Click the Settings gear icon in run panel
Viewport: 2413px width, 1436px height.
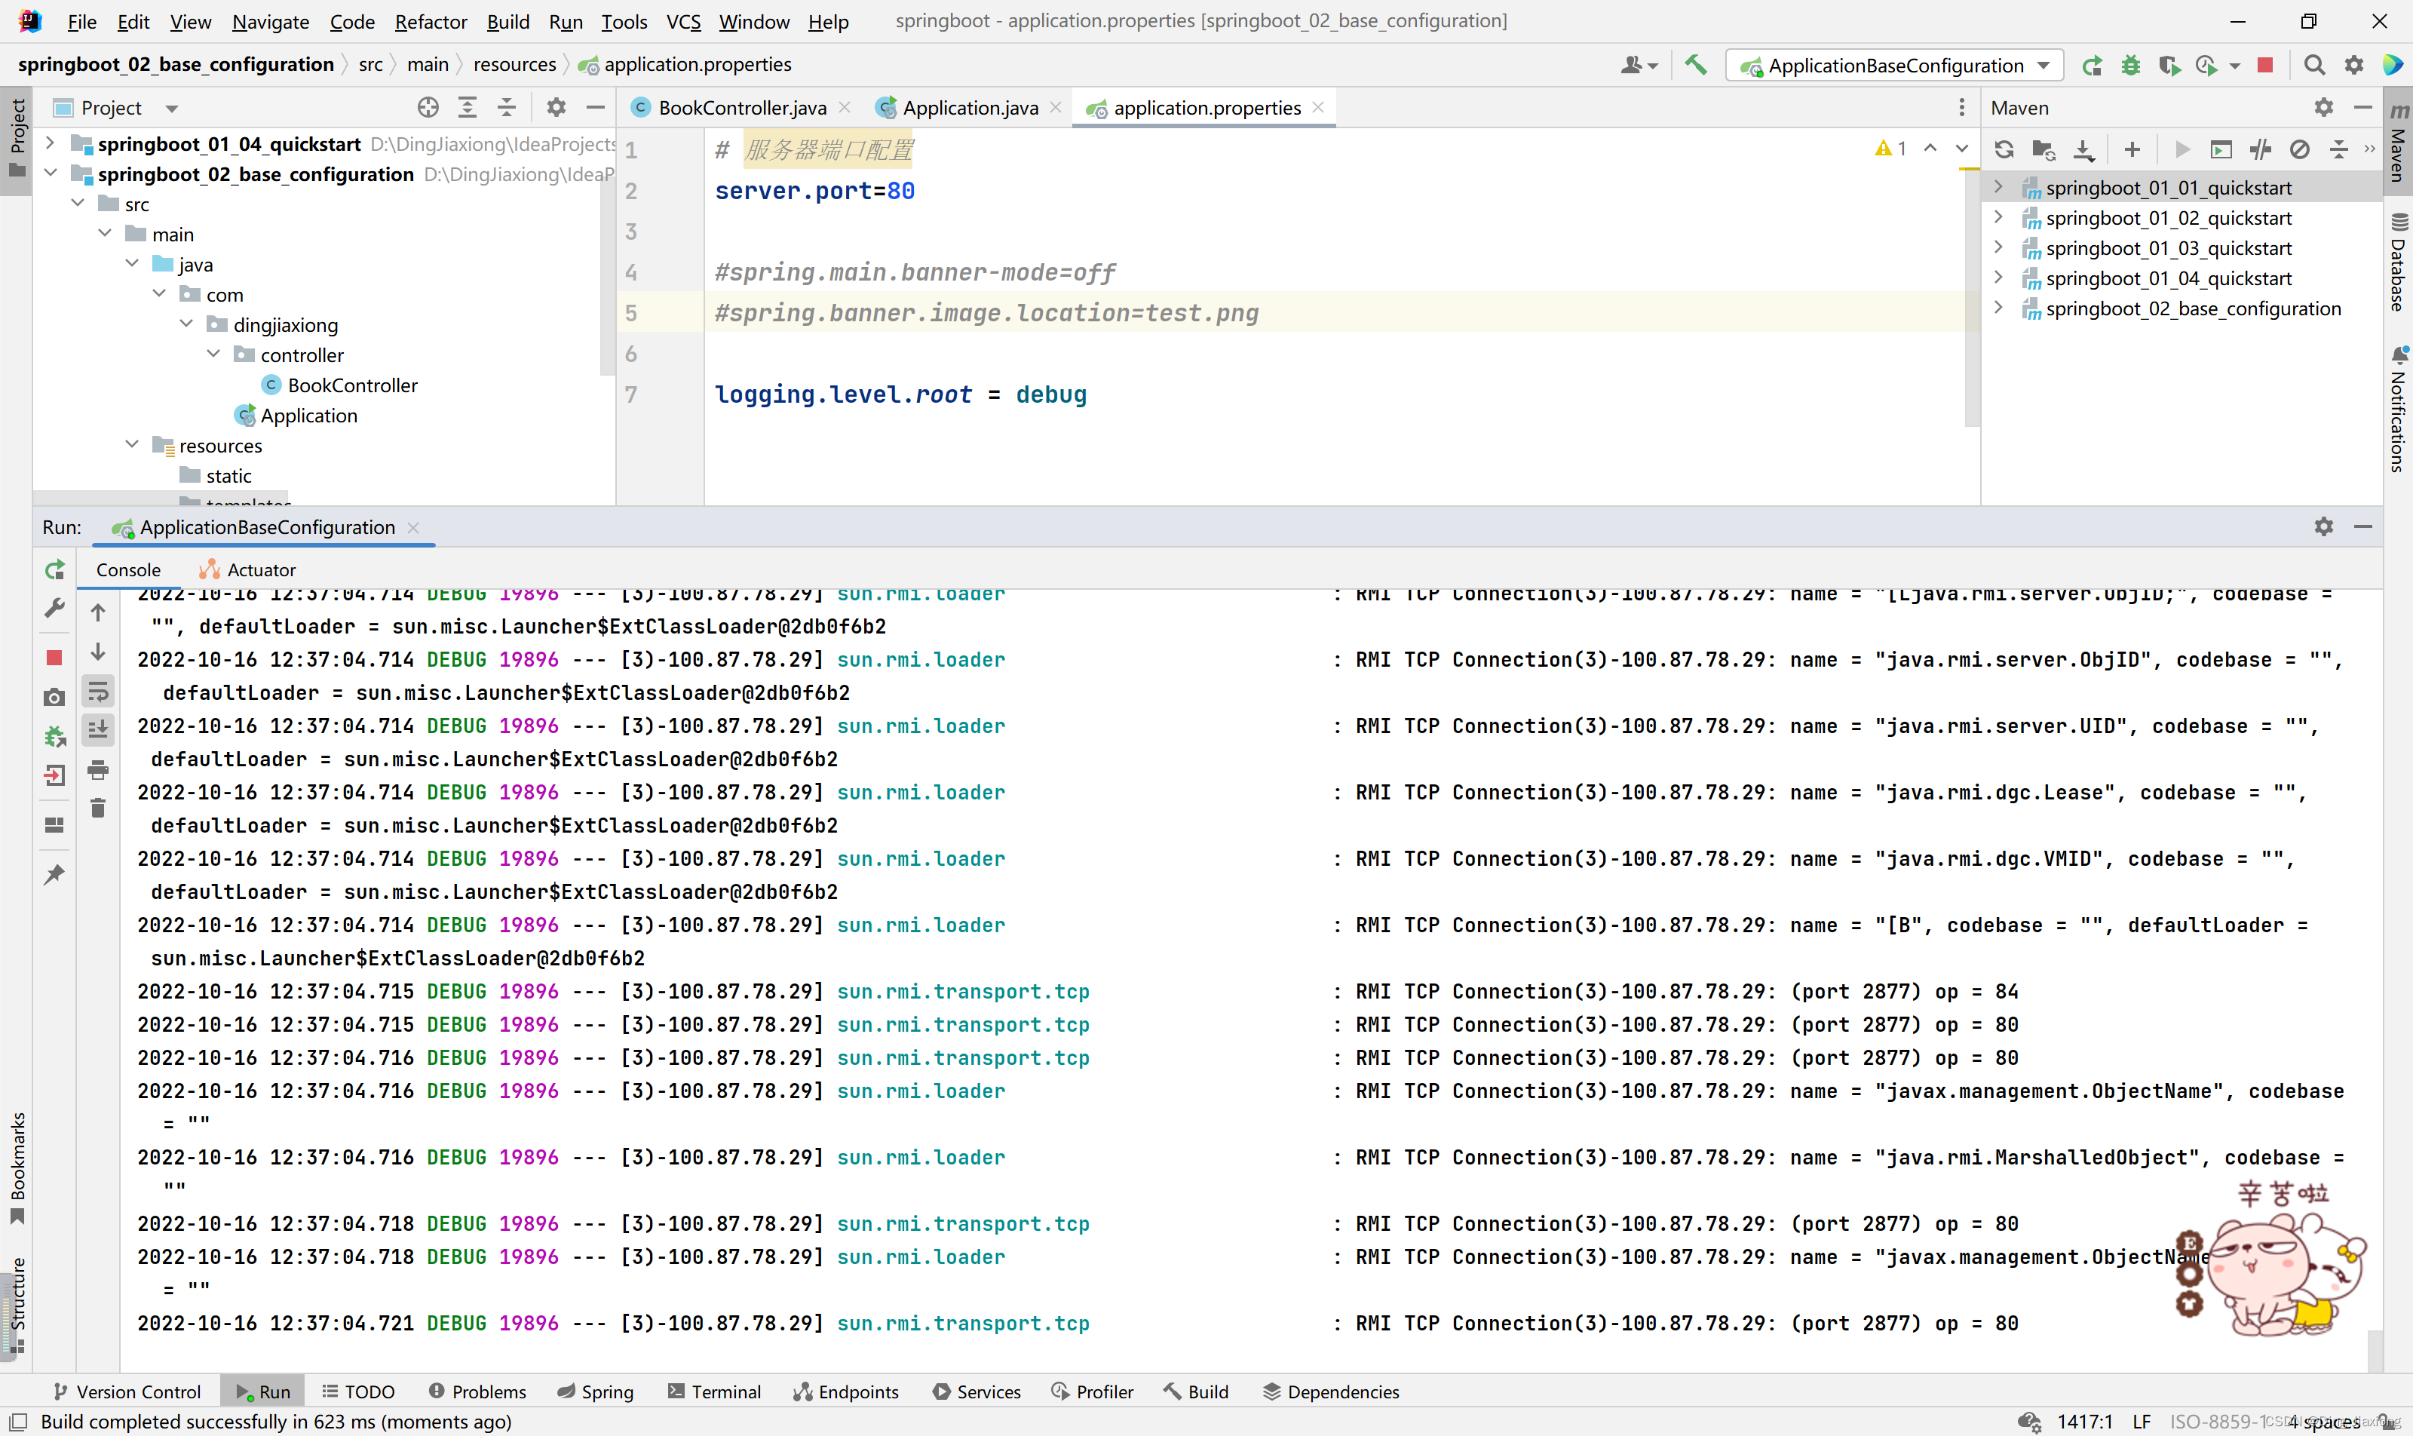click(2323, 525)
